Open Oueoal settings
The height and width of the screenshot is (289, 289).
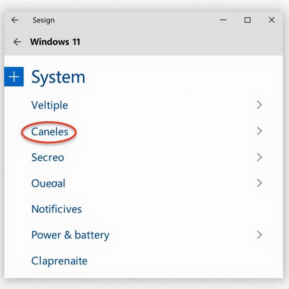click(x=48, y=183)
